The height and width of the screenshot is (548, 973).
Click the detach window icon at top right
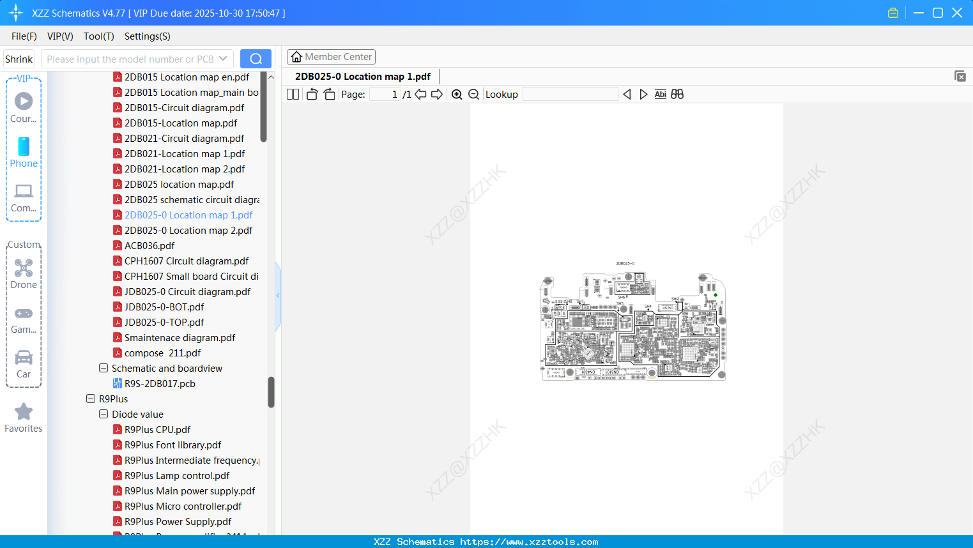[960, 76]
